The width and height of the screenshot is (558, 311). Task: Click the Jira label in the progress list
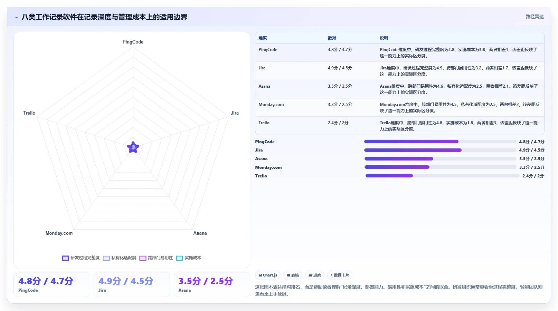click(259, 150)
